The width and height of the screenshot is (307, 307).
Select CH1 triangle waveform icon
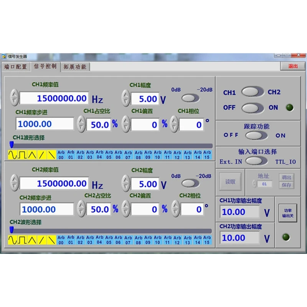[x=32, y=155]
